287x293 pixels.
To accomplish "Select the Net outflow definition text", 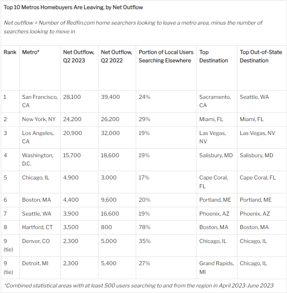I will pyautogui.click(x=133, y=27).
